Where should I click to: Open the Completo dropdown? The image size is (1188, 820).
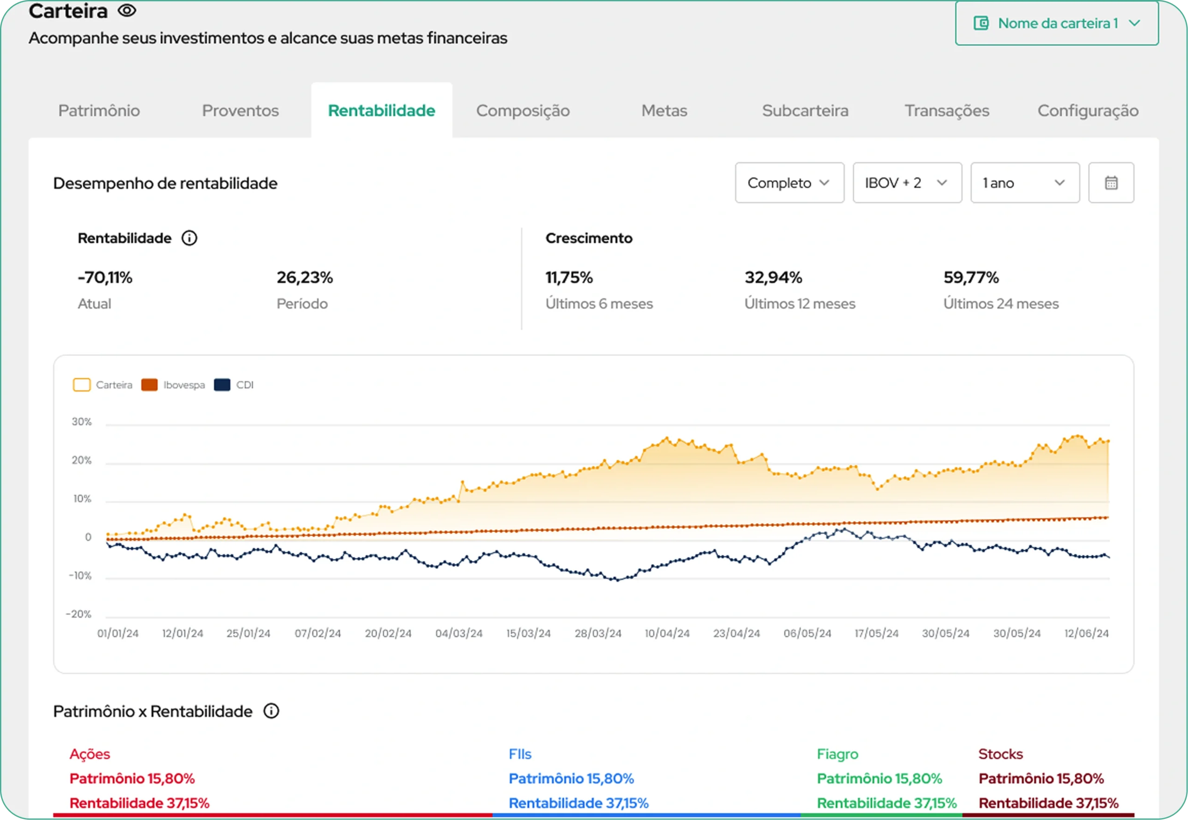click(789, 183)
